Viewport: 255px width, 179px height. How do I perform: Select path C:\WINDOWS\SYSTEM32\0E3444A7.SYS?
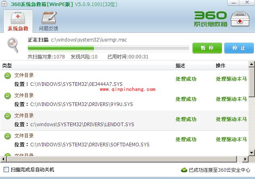click(x=76, y=84)
